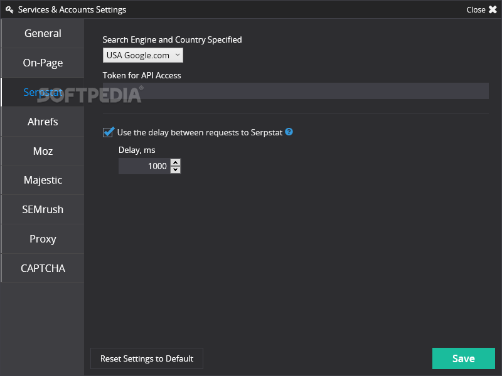Save the settings
This screenshot has height=376, width=502.
(x=464, y=358)
